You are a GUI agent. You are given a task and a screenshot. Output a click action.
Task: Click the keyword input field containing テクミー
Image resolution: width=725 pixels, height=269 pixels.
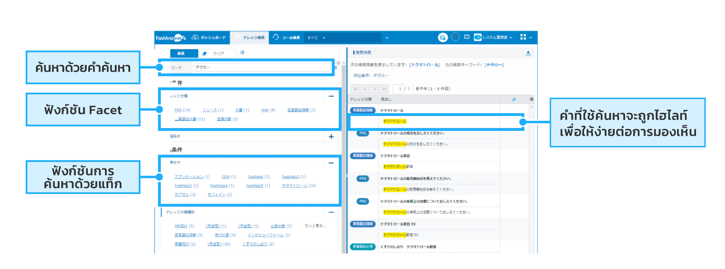coord(262,67)
